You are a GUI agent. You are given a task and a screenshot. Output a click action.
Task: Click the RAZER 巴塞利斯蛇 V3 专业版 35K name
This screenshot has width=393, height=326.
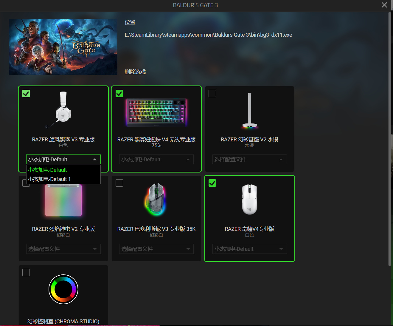[x=156, y=229]
